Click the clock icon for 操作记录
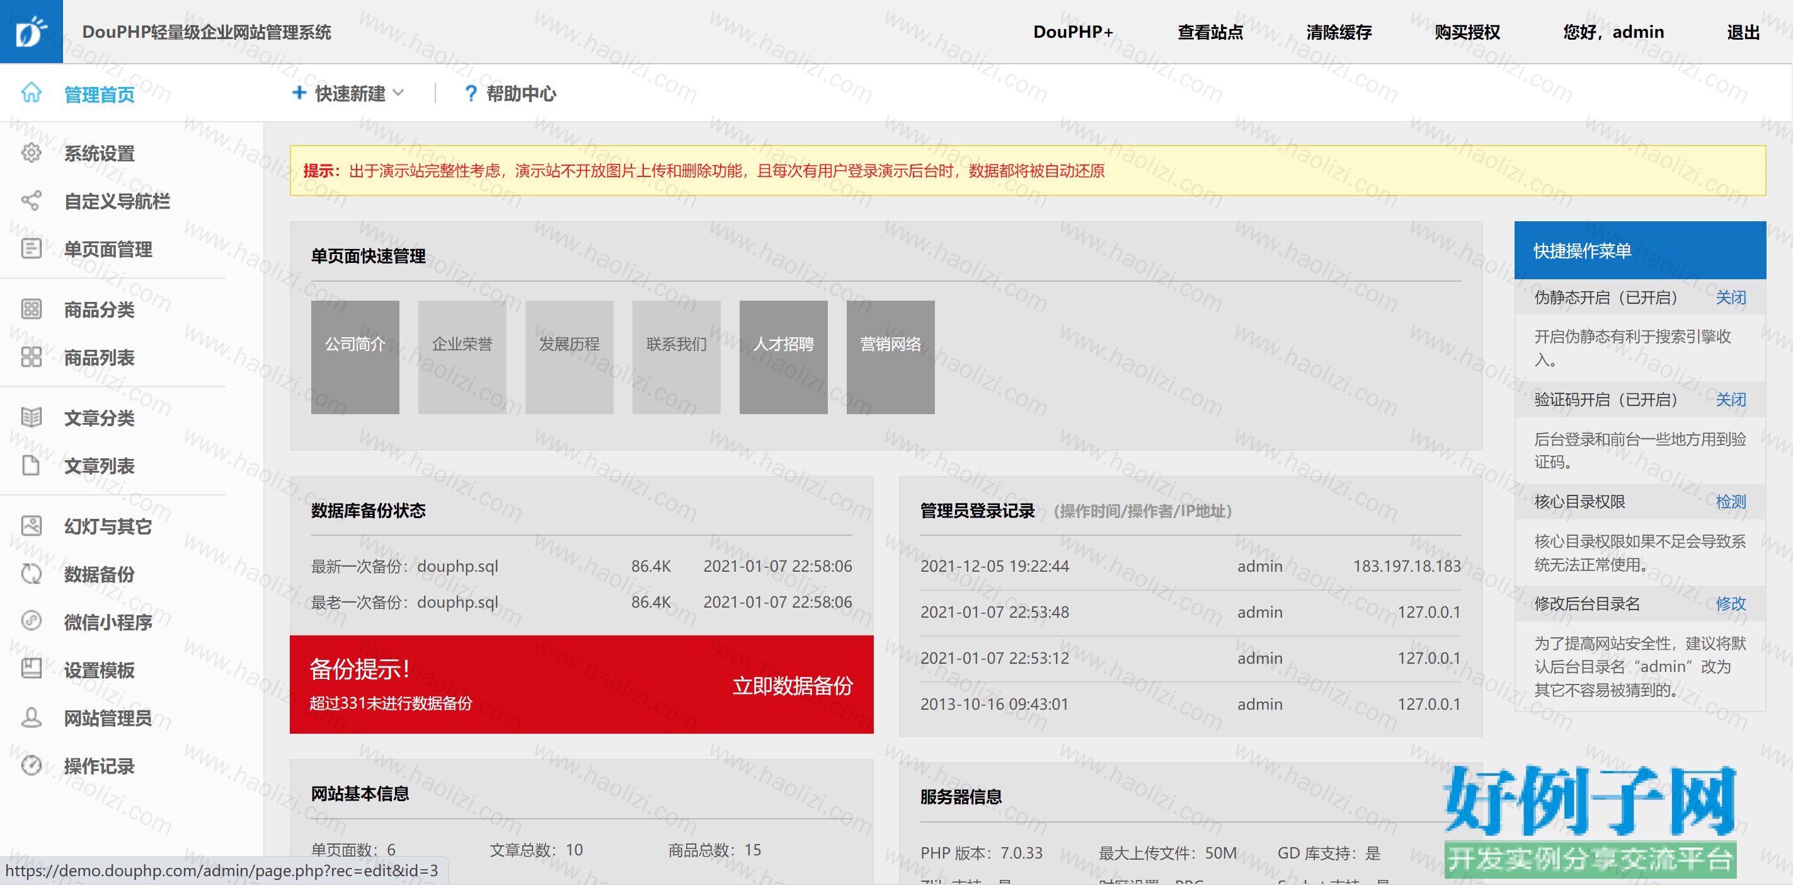This screenshot has height=885, width=1793. pos(32,765)
